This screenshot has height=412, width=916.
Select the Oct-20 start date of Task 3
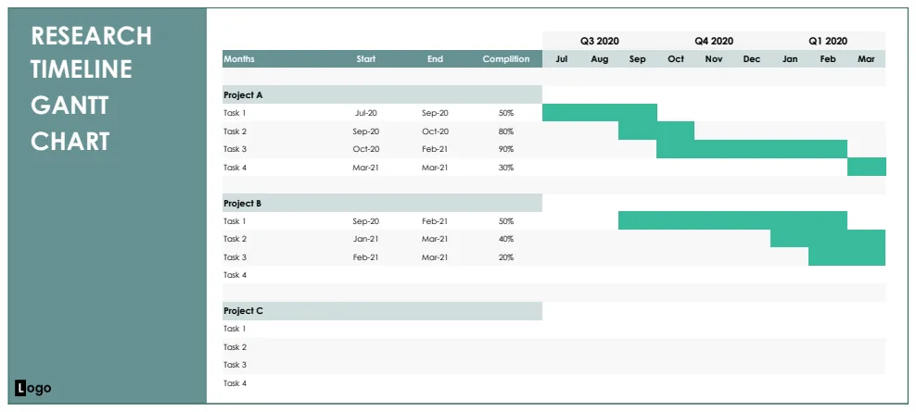[x=365, y=149]
